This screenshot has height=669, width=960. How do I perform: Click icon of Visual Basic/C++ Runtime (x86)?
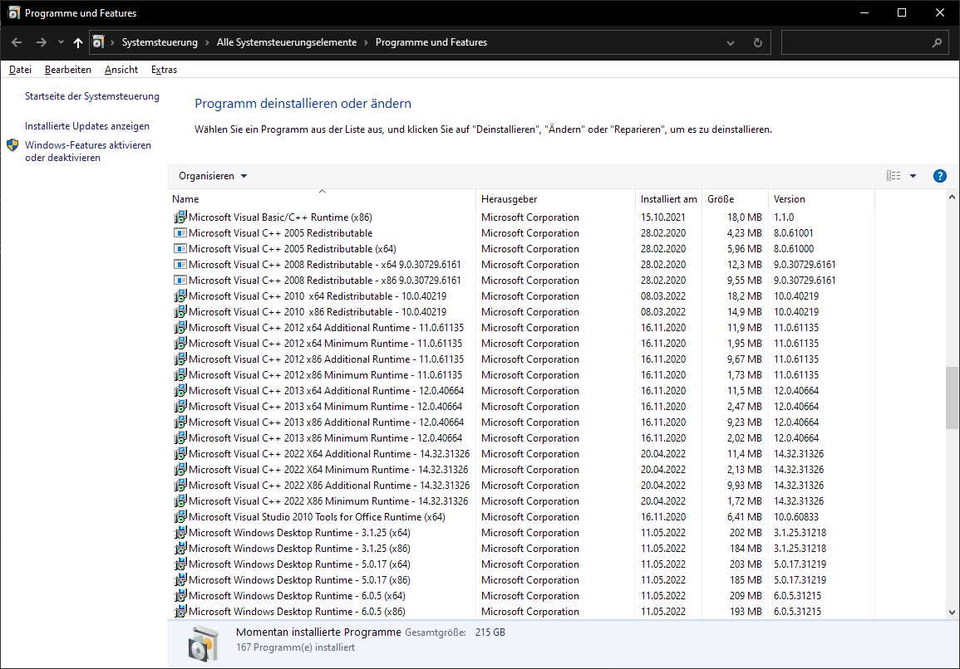click(x=180, y=217)
